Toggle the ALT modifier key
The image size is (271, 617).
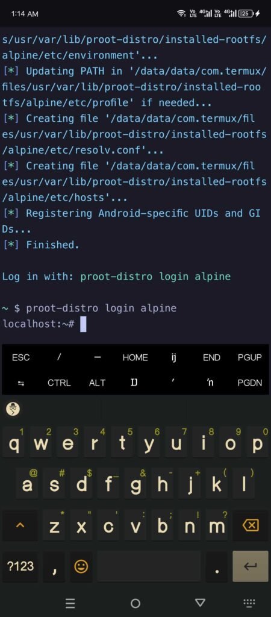(97, 383)
